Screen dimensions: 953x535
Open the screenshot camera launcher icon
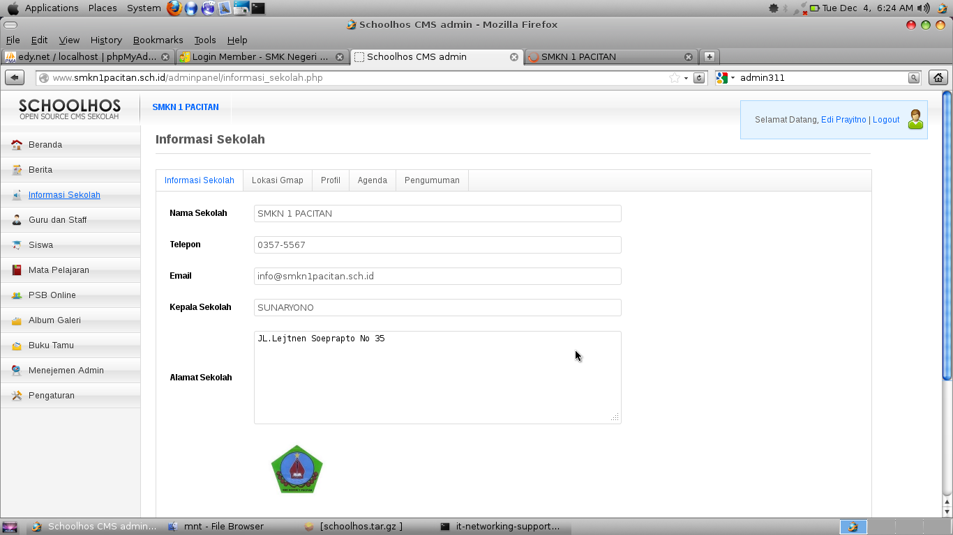(x=241, y=8)
